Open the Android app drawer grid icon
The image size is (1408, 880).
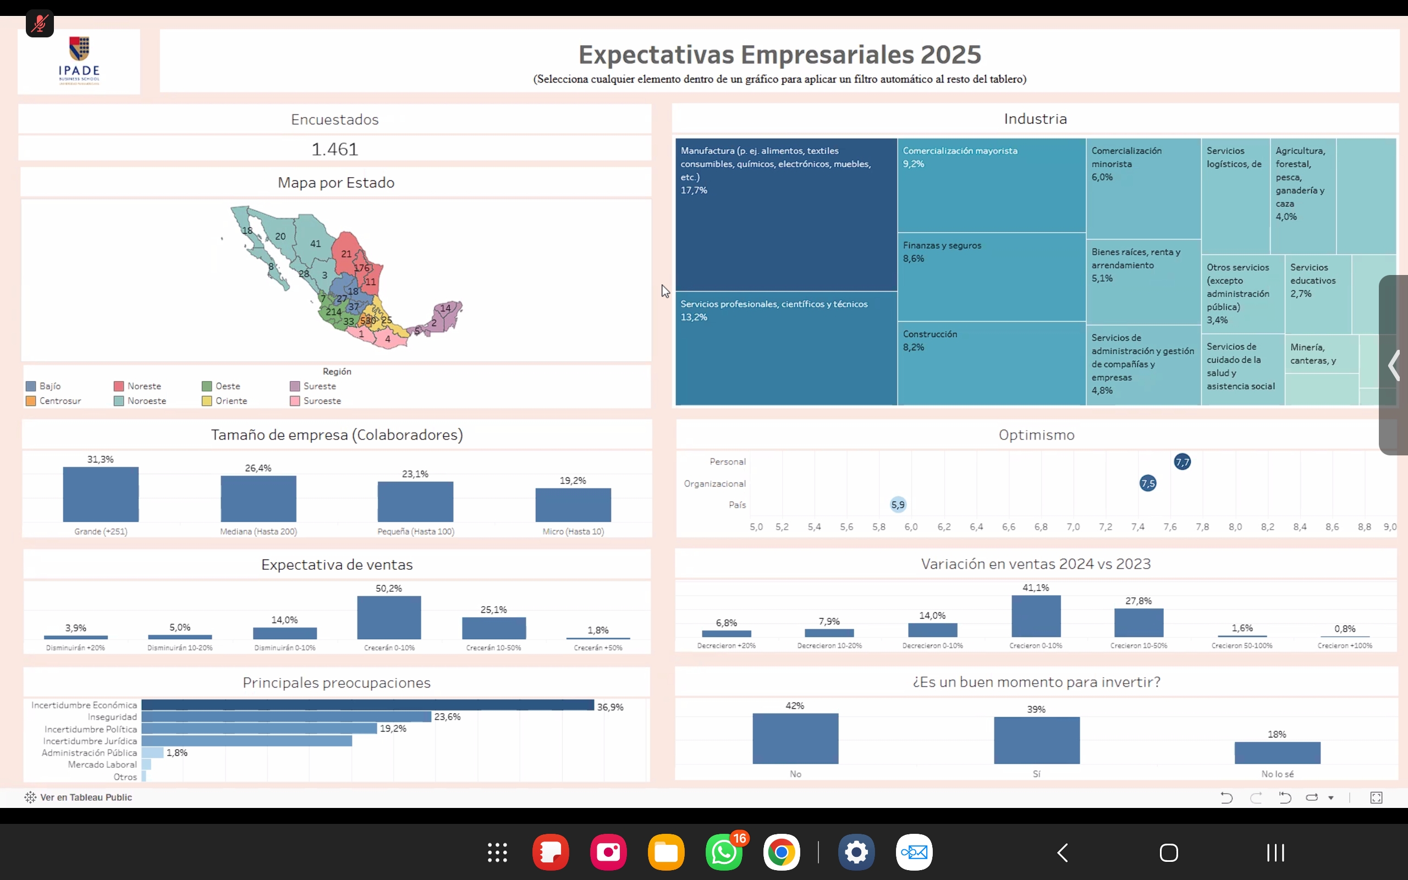click(x=497, y=853)
